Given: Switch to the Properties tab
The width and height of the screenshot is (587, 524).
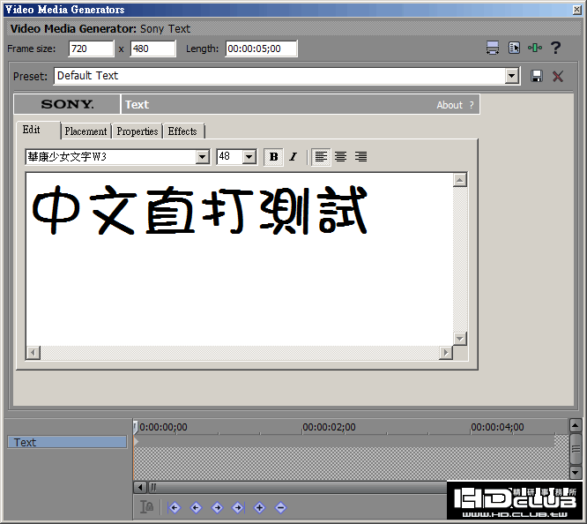Looking at the screenshot, I should pos(137,131).
